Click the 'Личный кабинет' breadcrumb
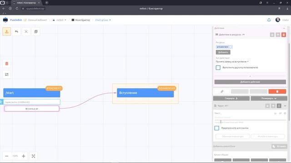The image size is (291, 163). pos(37,20)
